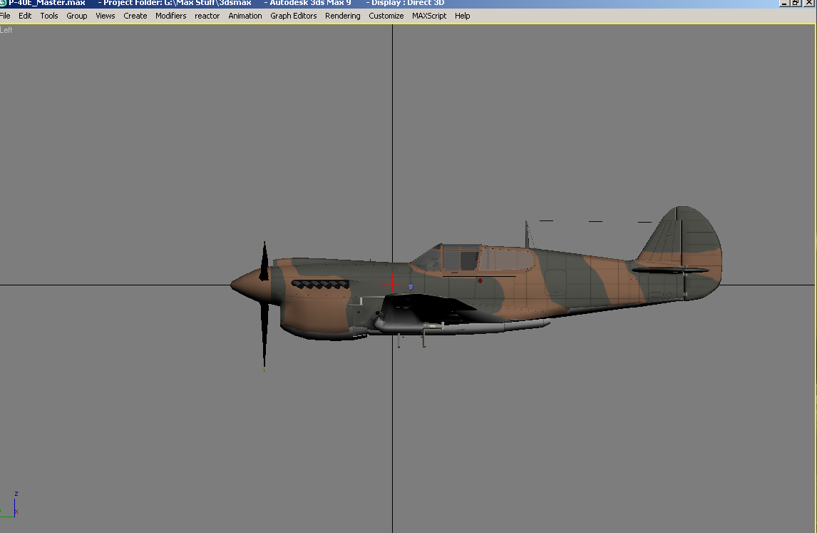Open the Tools menu
817x533 pixels.
pyautogui.click(x=49, y=16)
